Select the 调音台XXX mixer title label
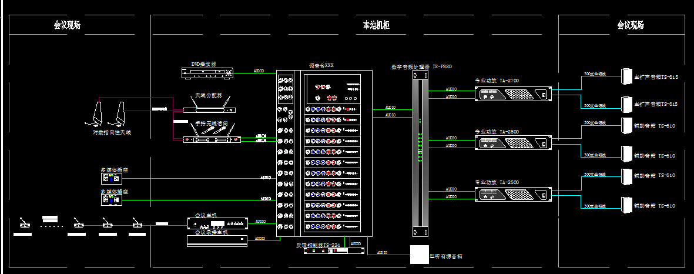Image resolution: width=694 pixels, height=274 pixels. tap(321, 66)
